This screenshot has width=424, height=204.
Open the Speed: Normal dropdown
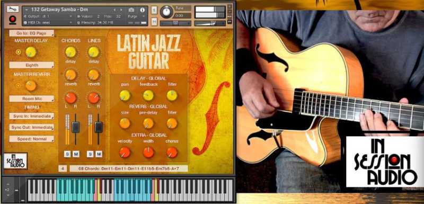[x=32, y=139]
